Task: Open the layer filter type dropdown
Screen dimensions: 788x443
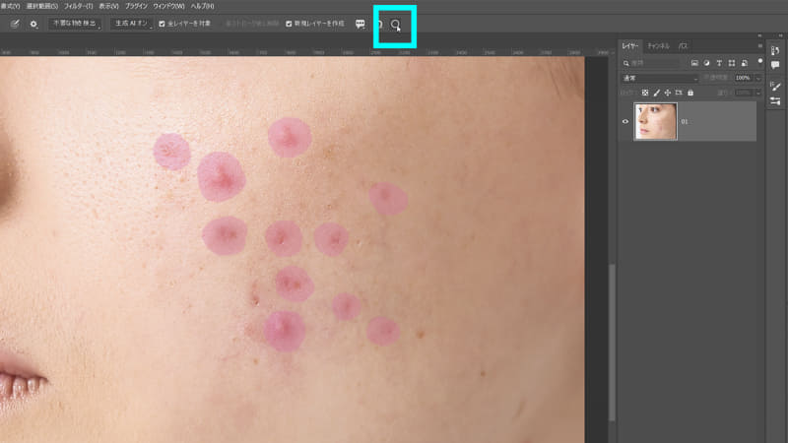Action: coord(651,63)
